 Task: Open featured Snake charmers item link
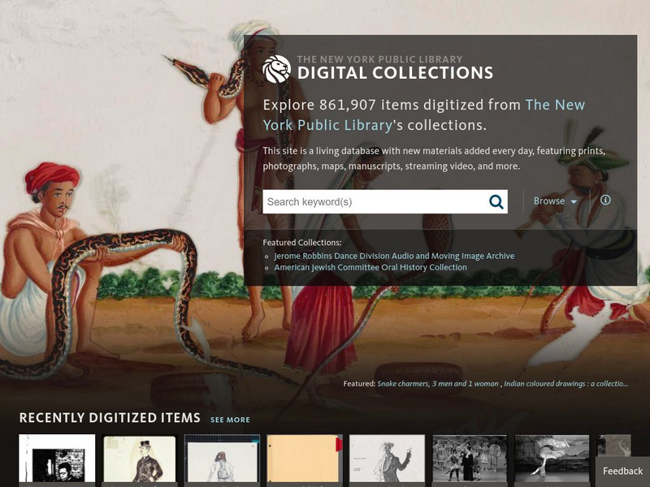438,384
